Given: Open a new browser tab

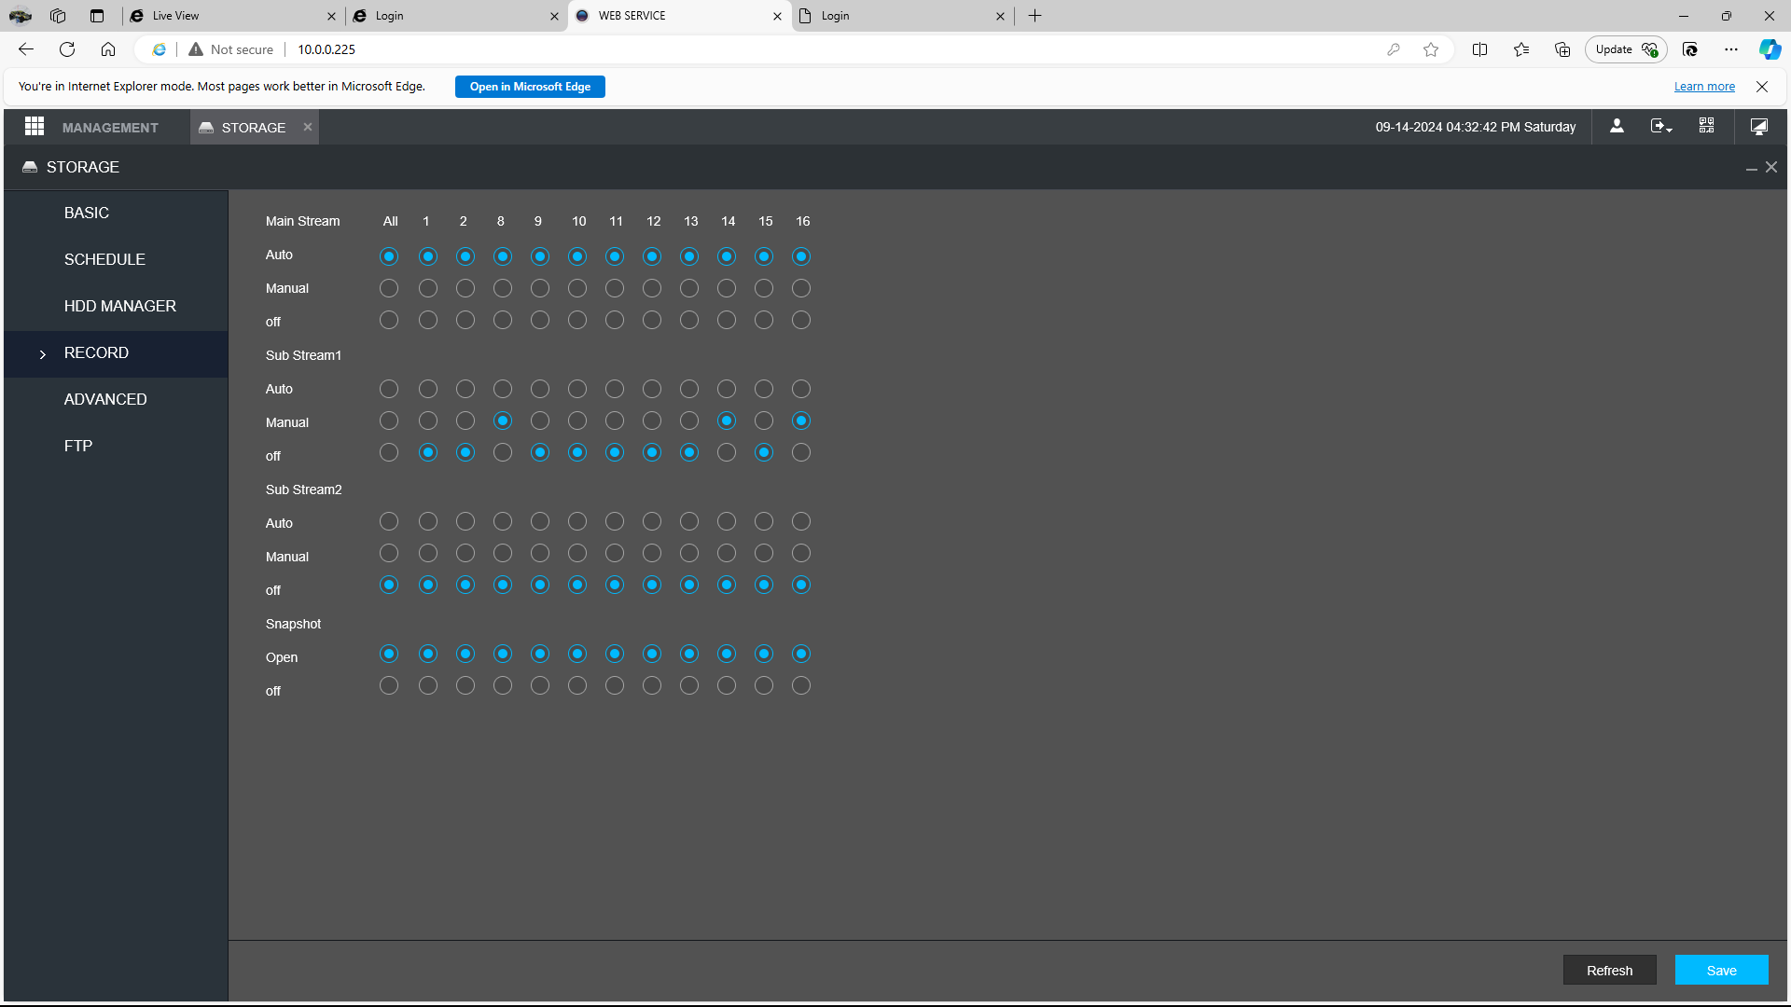Looking at the screenshot, I should pyautogui.click(x=1034, y=16).
